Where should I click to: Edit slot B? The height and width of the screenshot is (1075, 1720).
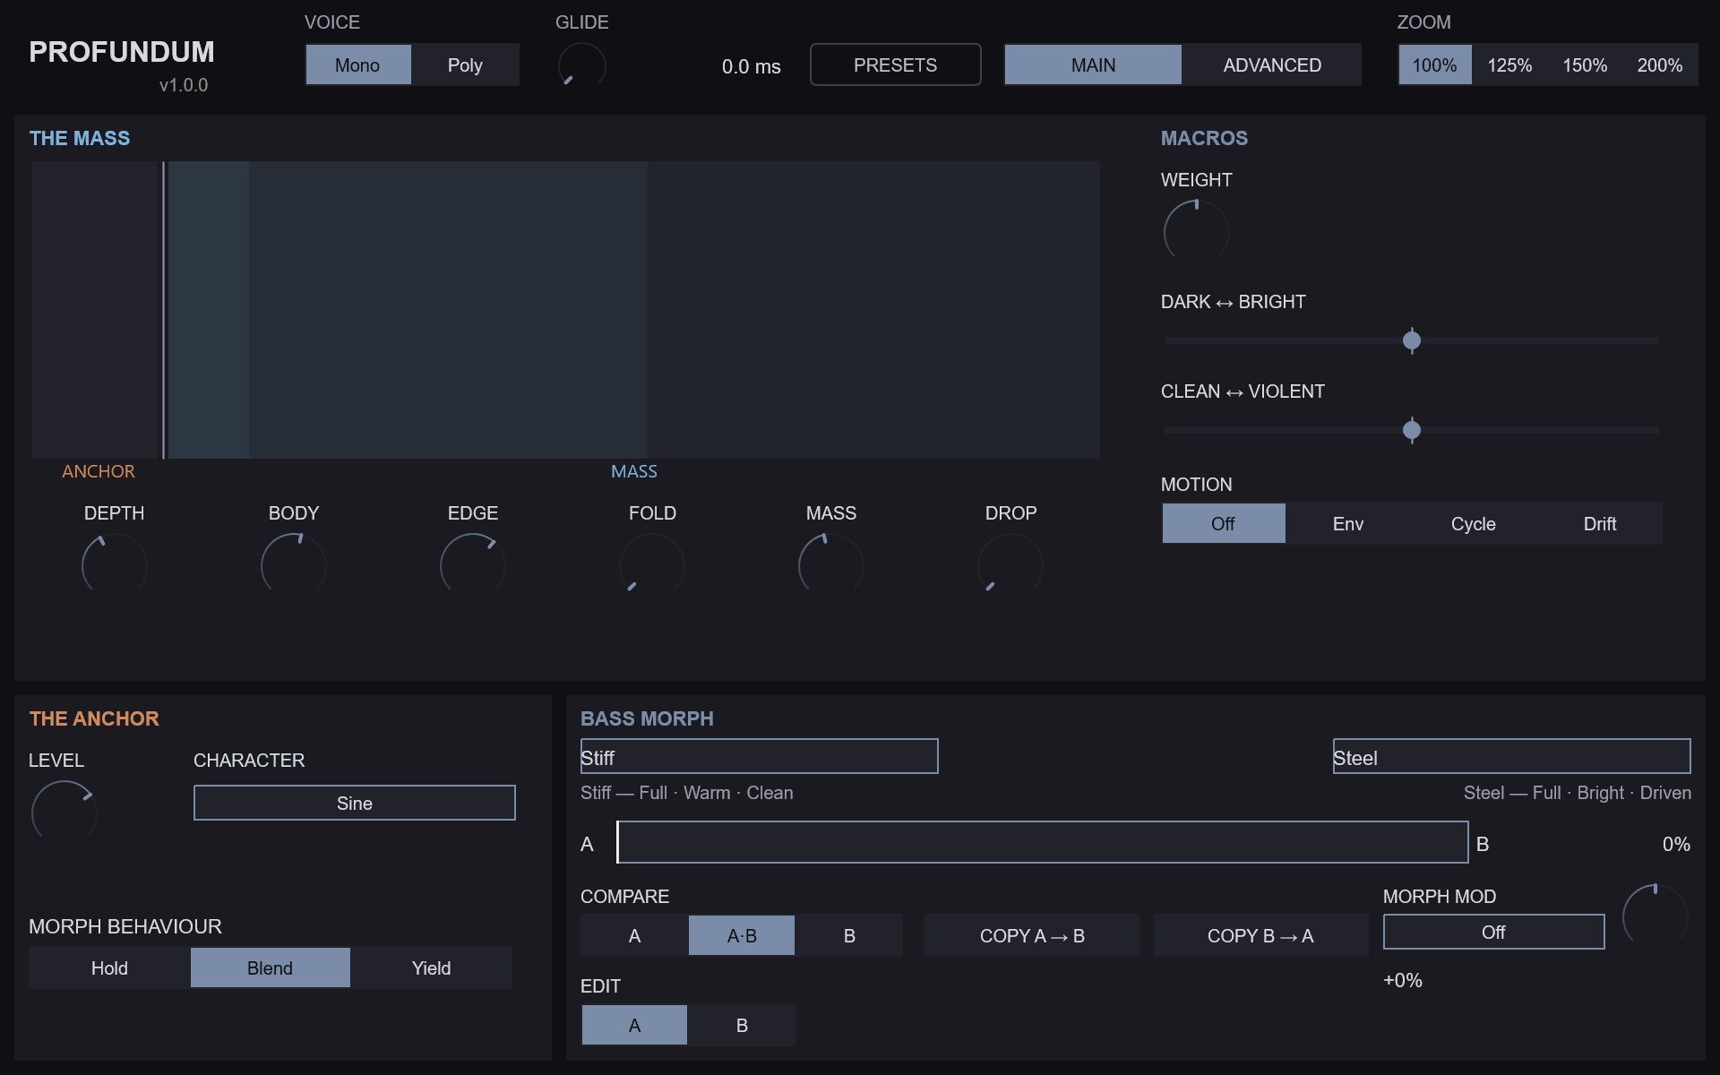pos(742,1025)
